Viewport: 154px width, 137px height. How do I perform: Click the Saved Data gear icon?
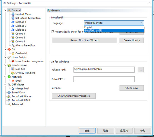[9, 92]
